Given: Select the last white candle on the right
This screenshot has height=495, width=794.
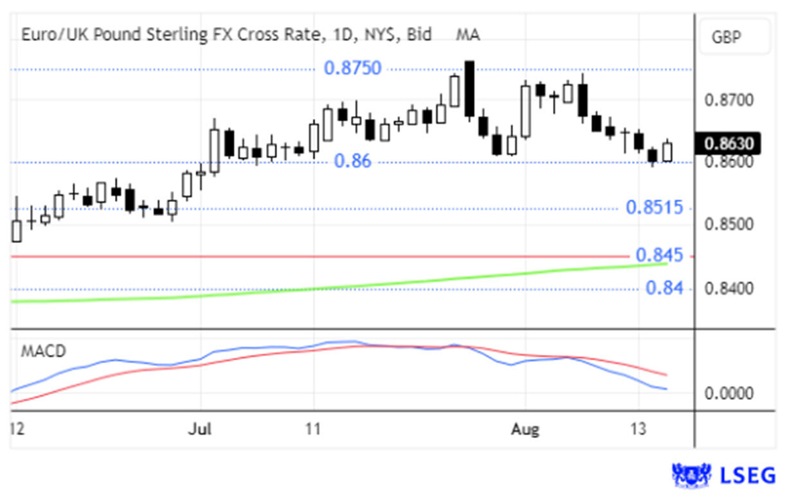Looking at the screenshot, I should tap(667, 152).
